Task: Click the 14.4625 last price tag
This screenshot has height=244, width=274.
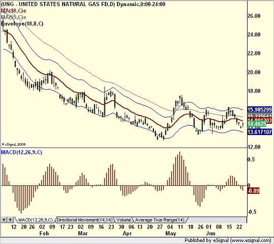Action: [x=257, y=124]
